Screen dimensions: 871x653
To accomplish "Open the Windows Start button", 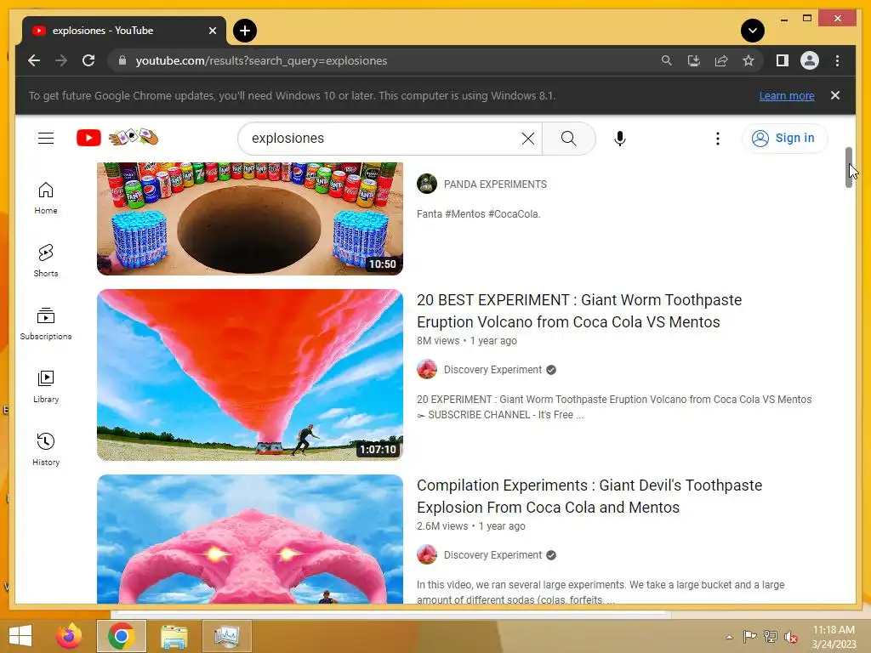I will coord(20,636).
